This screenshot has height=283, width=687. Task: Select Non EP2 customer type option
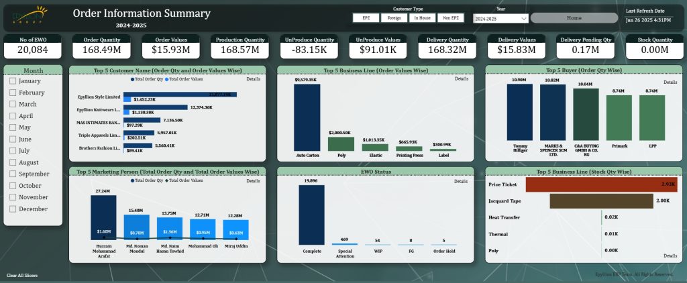click(x=451, y=18)
